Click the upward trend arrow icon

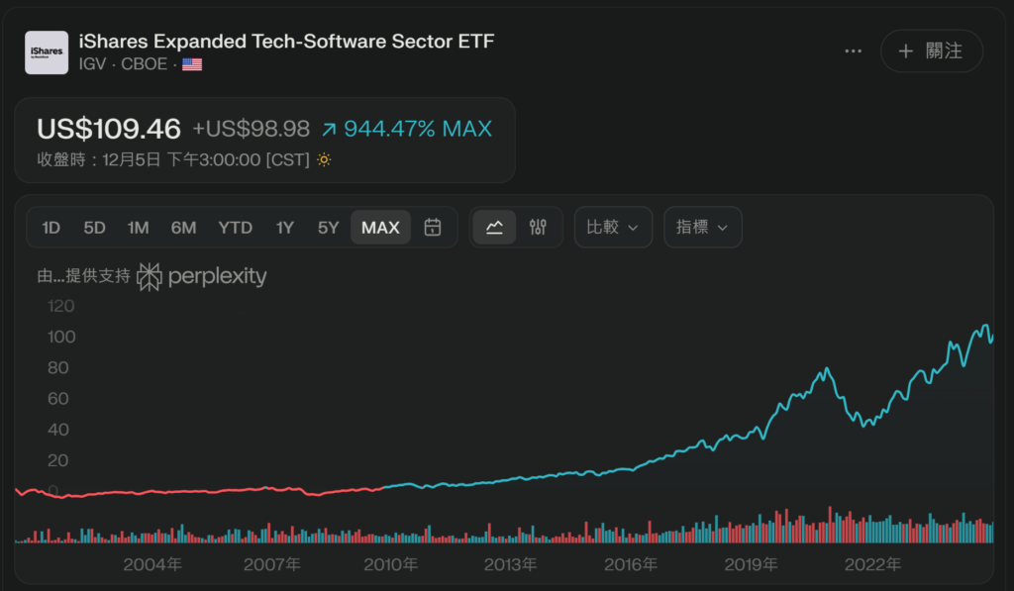(330, 130)
